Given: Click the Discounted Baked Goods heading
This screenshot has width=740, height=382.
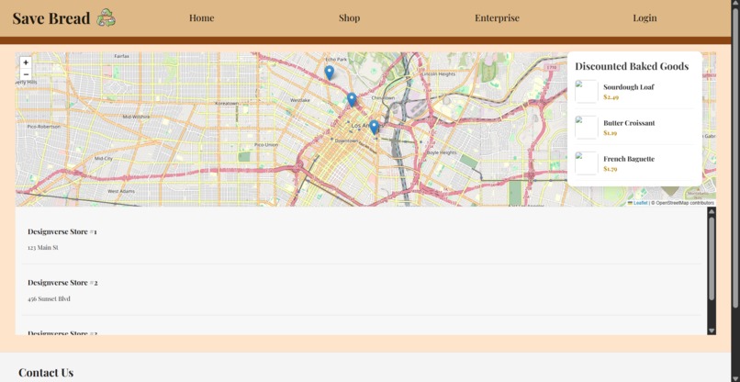Looking at the screenshot, I should click(x=632, y=66).
